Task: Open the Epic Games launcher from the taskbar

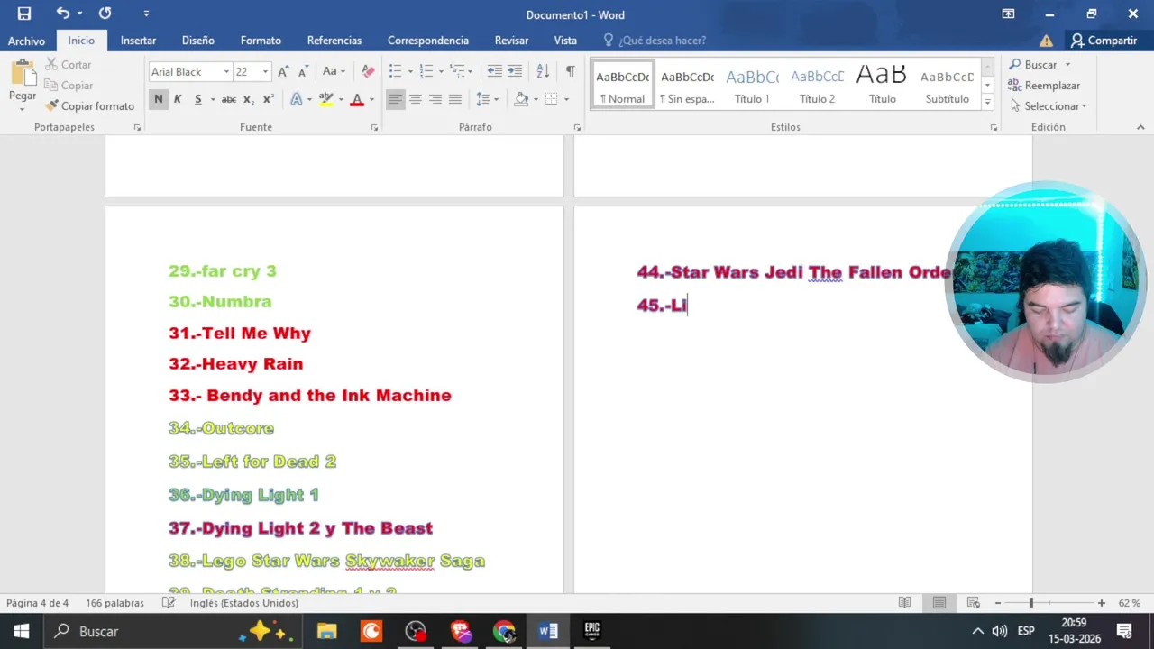Action: (591, 631)
